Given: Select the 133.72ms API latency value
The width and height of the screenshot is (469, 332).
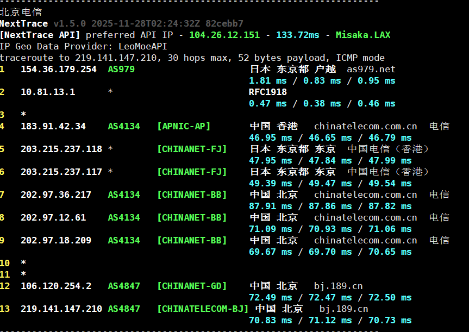Looking at the screenshot, I should [298, 35].
